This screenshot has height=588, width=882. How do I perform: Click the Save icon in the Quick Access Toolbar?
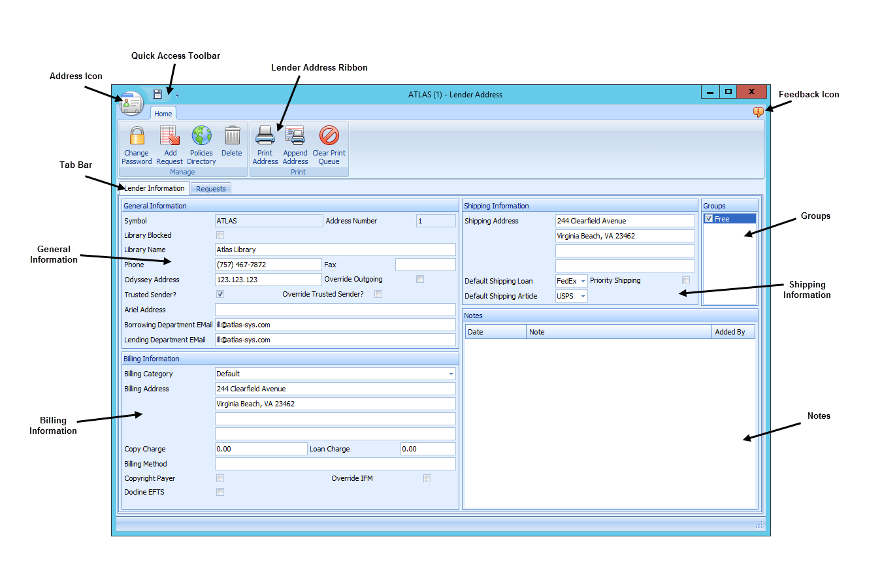[x=157, y=93]
